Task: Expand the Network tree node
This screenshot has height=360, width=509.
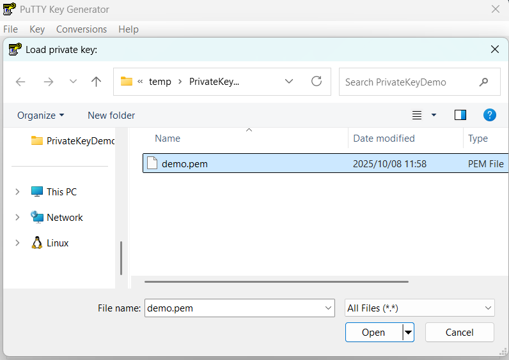Action: (x=17, y=218)
